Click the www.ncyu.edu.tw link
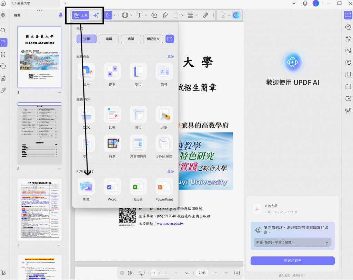353x280 pixels. 170,224
